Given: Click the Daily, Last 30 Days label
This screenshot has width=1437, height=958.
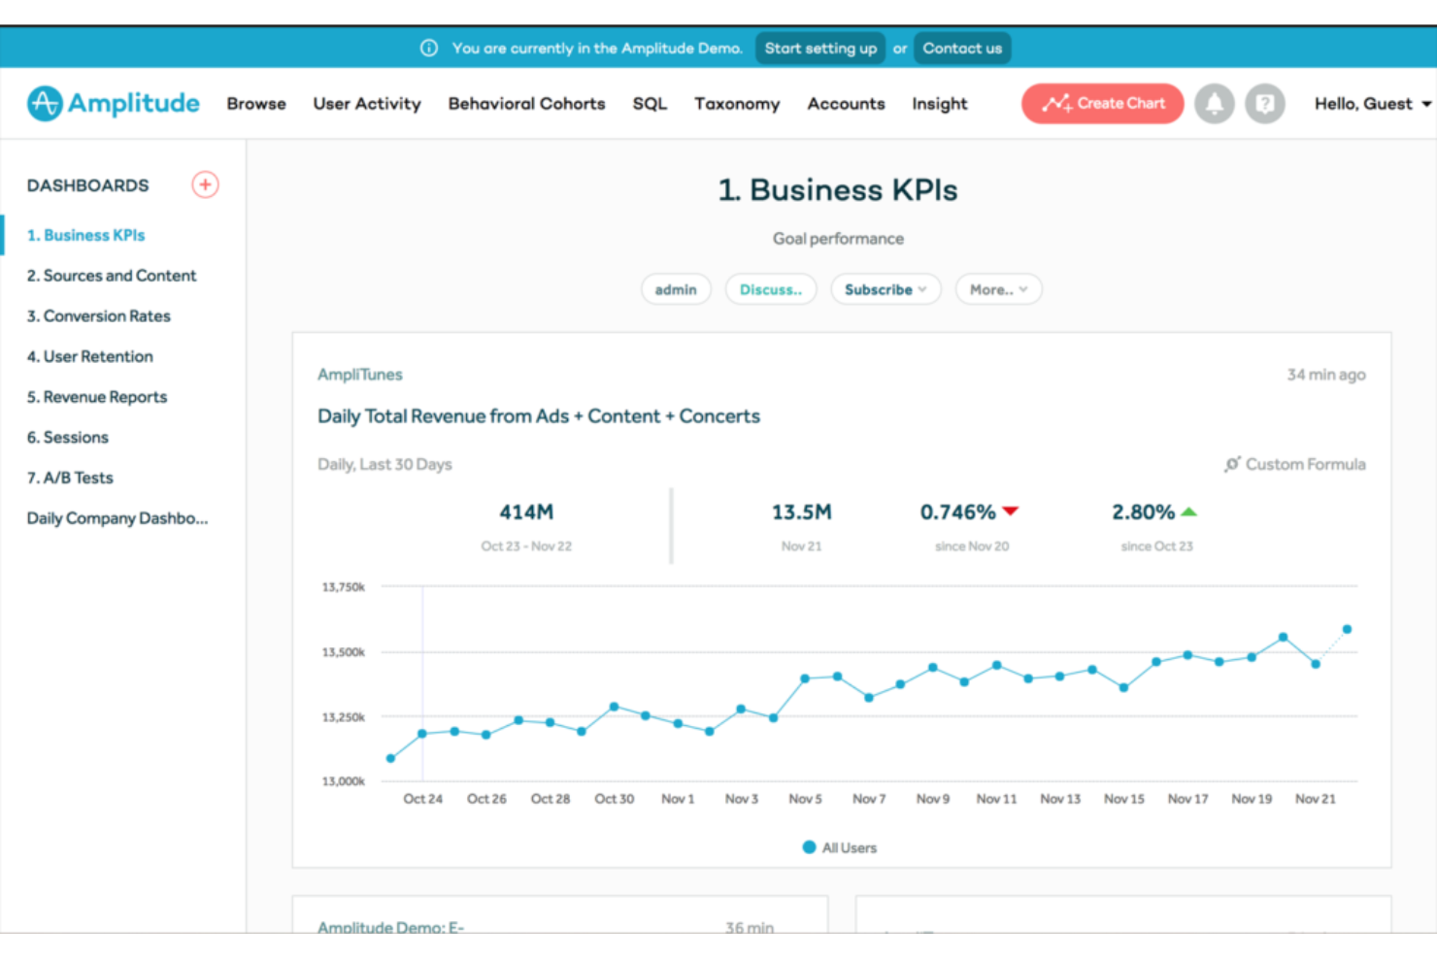Looking at the screenshot, I should pos(384,464).
